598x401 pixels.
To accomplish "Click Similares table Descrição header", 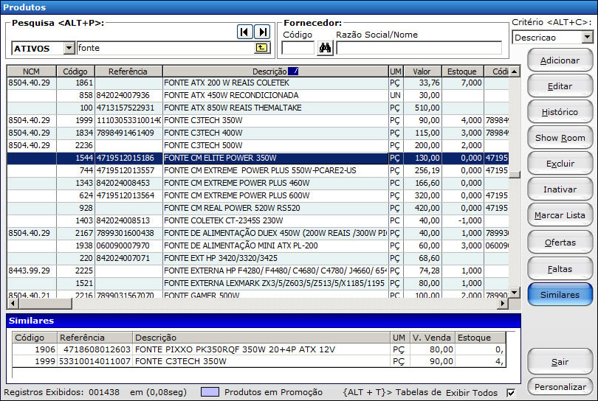I will coord(261,338).
